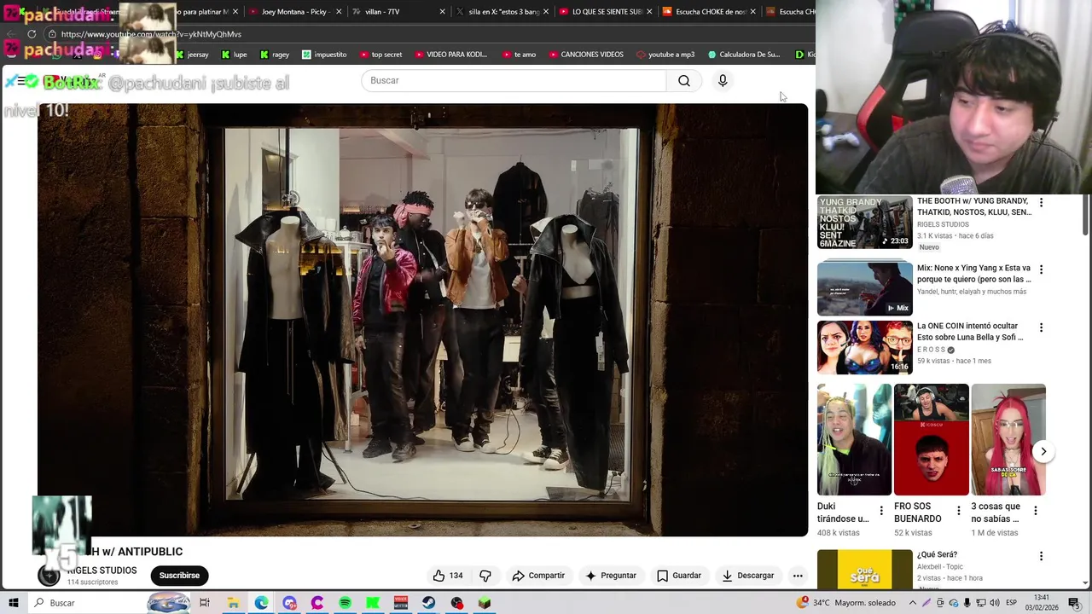This screenshot has width=1092, height=614.
Task: Start voice search with microphone icon
Action: [723, 80]
